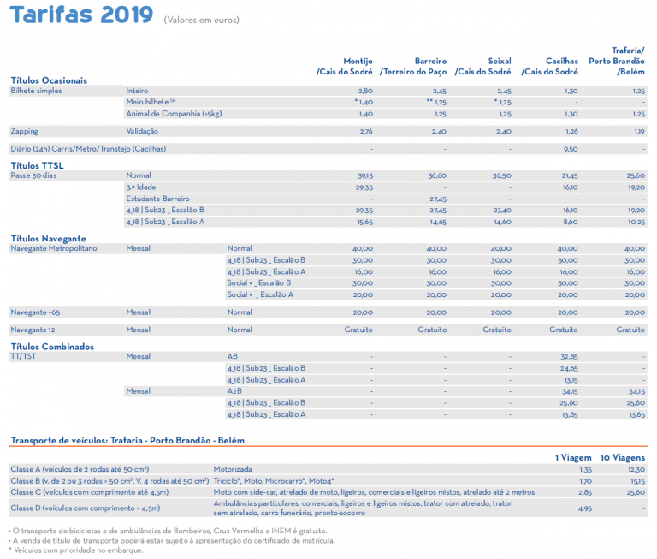Image resolution: width=657 pixels, height=559 pixels.
Task: Click the "Títulos Combinados" section heading
Action: point(52,347)
